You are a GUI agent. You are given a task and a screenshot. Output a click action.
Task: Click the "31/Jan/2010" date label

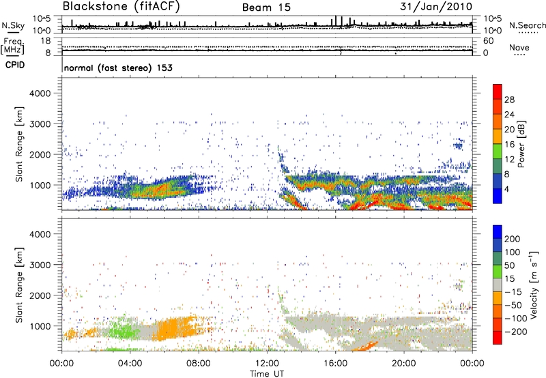[x=436, y=6]
